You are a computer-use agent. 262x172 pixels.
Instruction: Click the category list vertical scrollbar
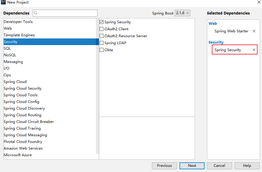(x=97, y=86)
